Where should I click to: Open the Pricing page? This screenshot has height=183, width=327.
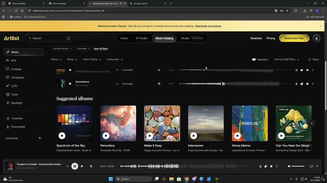tap(271, 38)
